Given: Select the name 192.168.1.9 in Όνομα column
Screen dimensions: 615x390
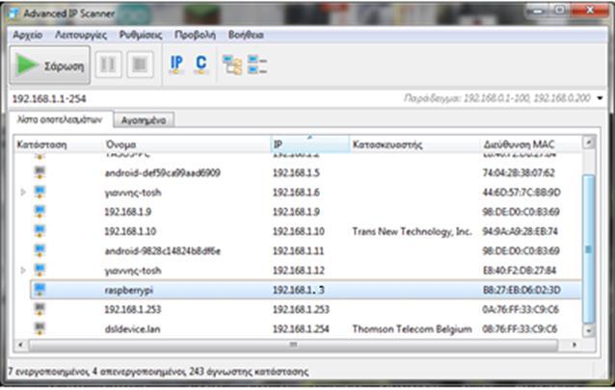Looking at the screenshot, I should pyautogui.click(x=128, y=212).
